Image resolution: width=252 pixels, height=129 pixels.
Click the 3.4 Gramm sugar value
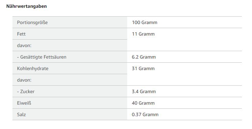click(x=144, y=92)
